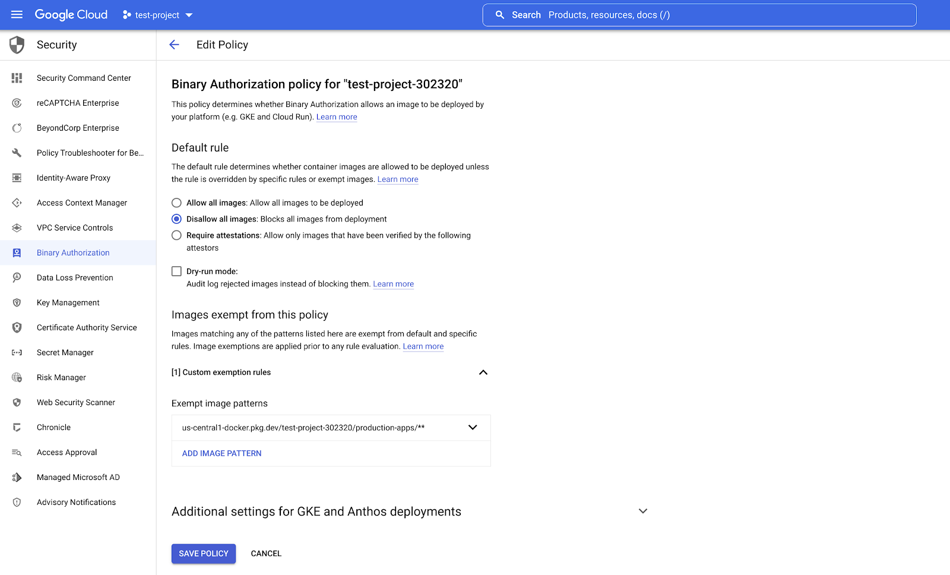This screenshot has width=950, height=575.
Task: Click the BeyondCorp Enterprise icon
Action: [17, 128]
